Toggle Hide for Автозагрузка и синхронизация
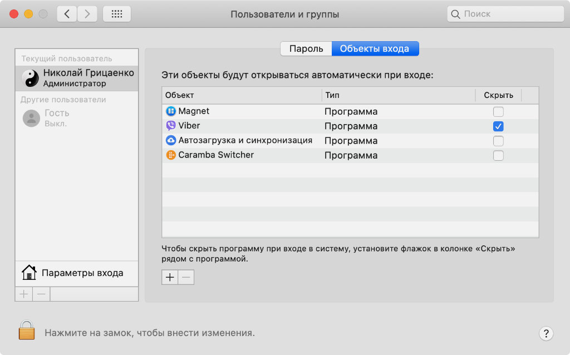Image resolution: width=570 pixels, height=355 pixels. 498,141
